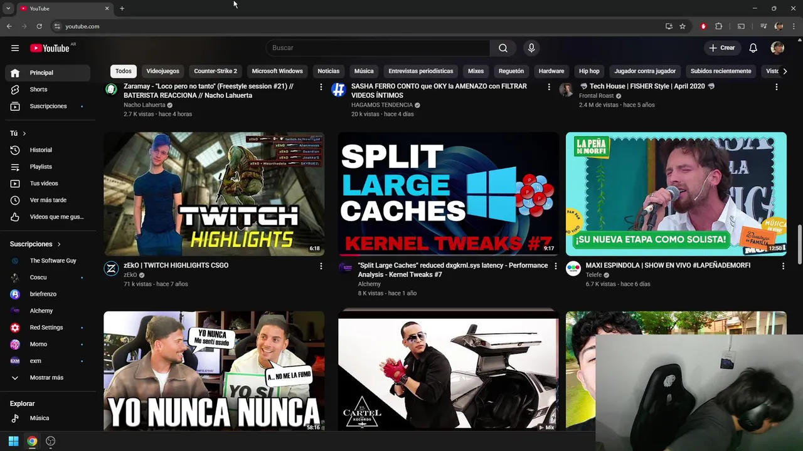This screenshot has height=451, width=803.
Task: Select the Música chip
Action: point(364,71)
